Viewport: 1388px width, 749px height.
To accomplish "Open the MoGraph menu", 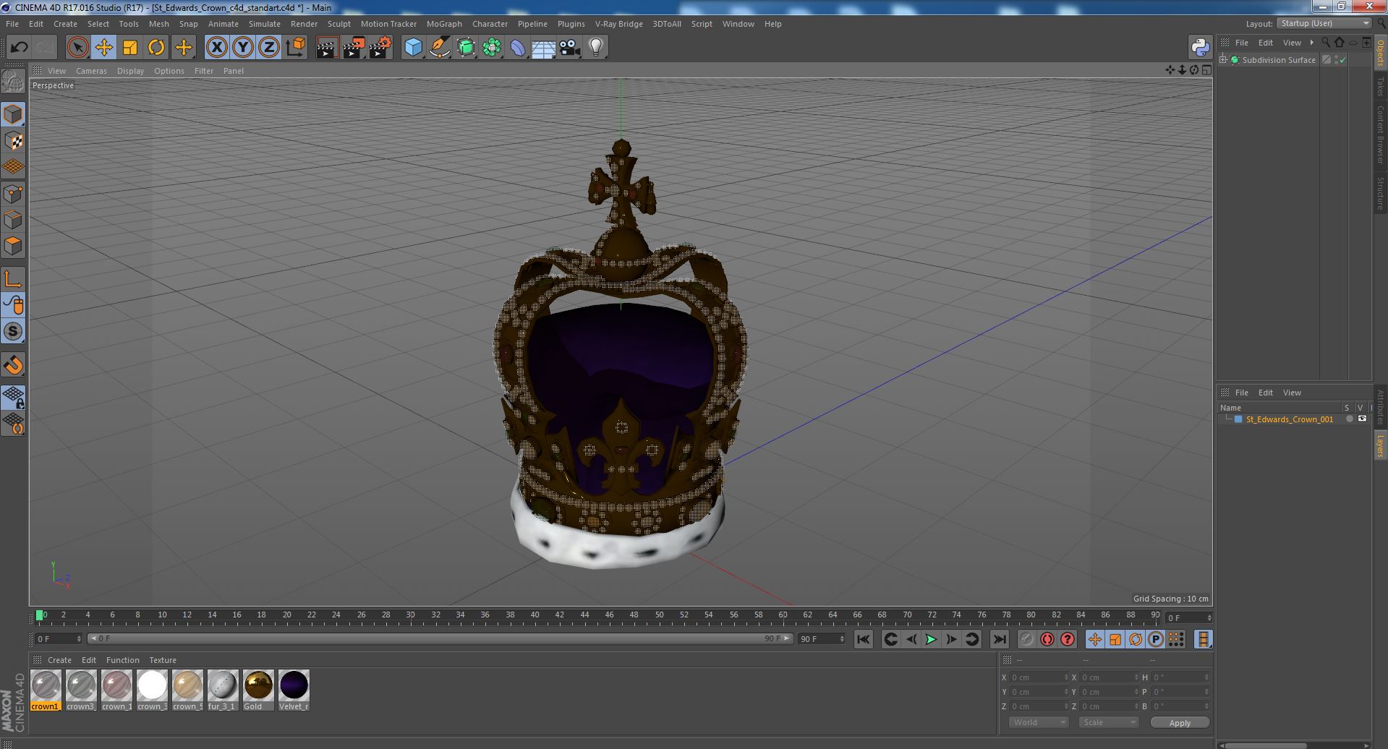I will pos(444,24).
